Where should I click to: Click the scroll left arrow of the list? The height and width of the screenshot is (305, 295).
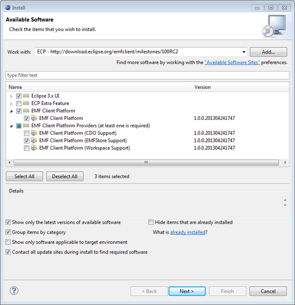9,163
